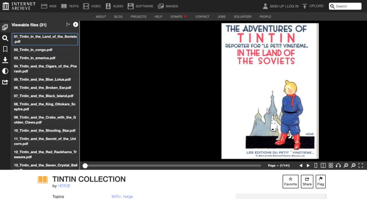Open the Help link
This screenshot has height=199, width=367.
pos(158,17)
